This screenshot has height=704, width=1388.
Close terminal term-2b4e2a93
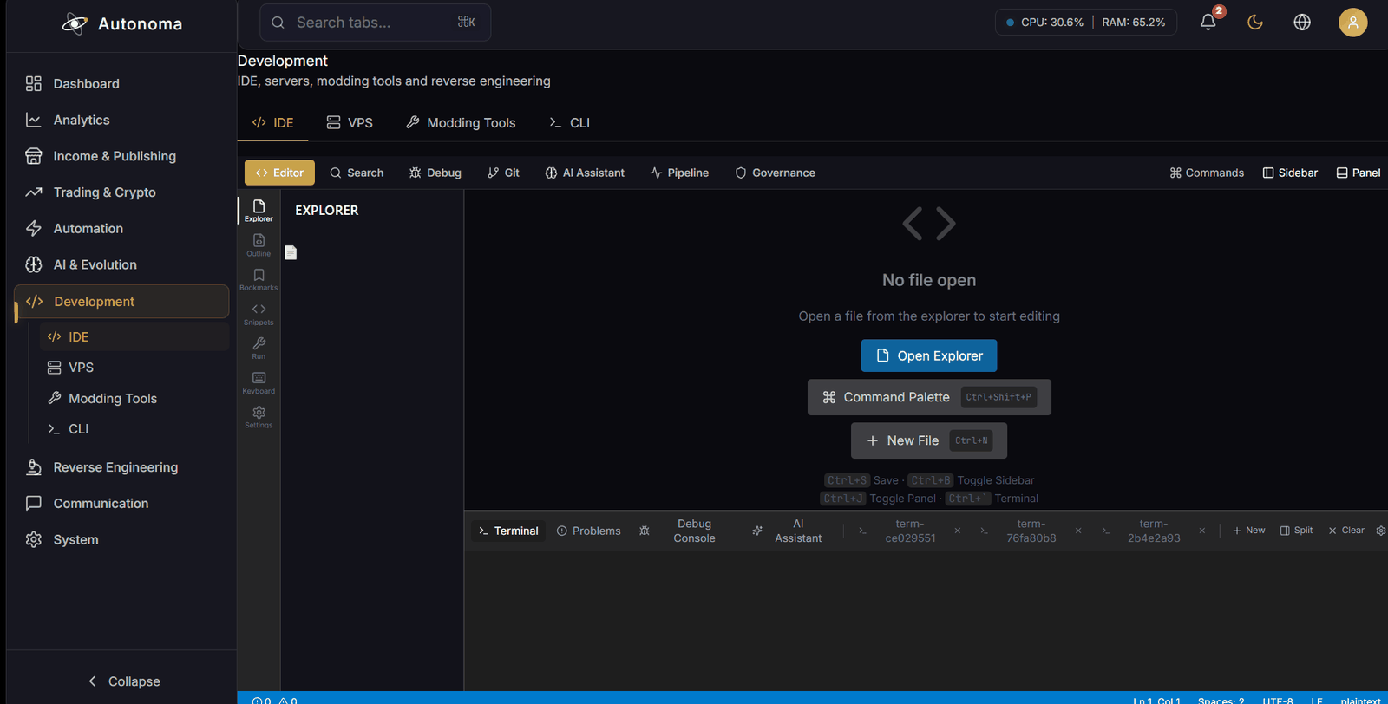pos(1201,531)
